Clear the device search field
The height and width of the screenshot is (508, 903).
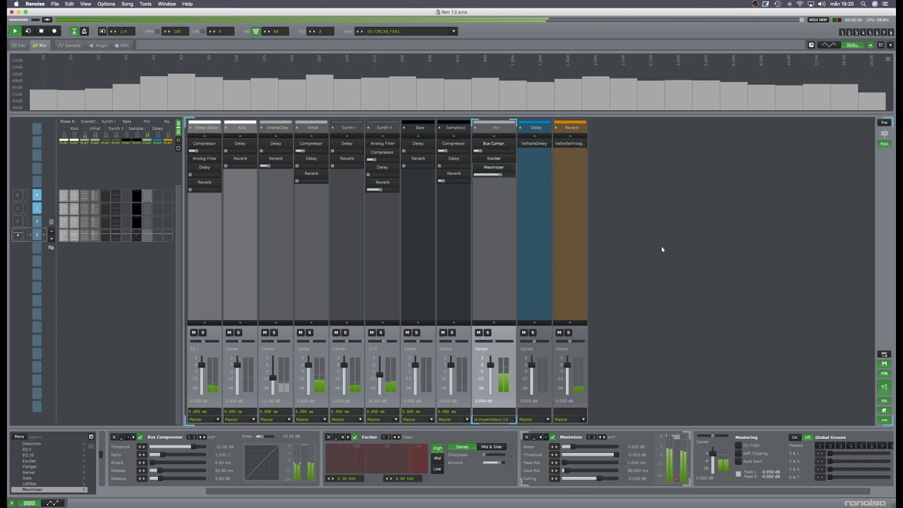(x=91, y=437)
